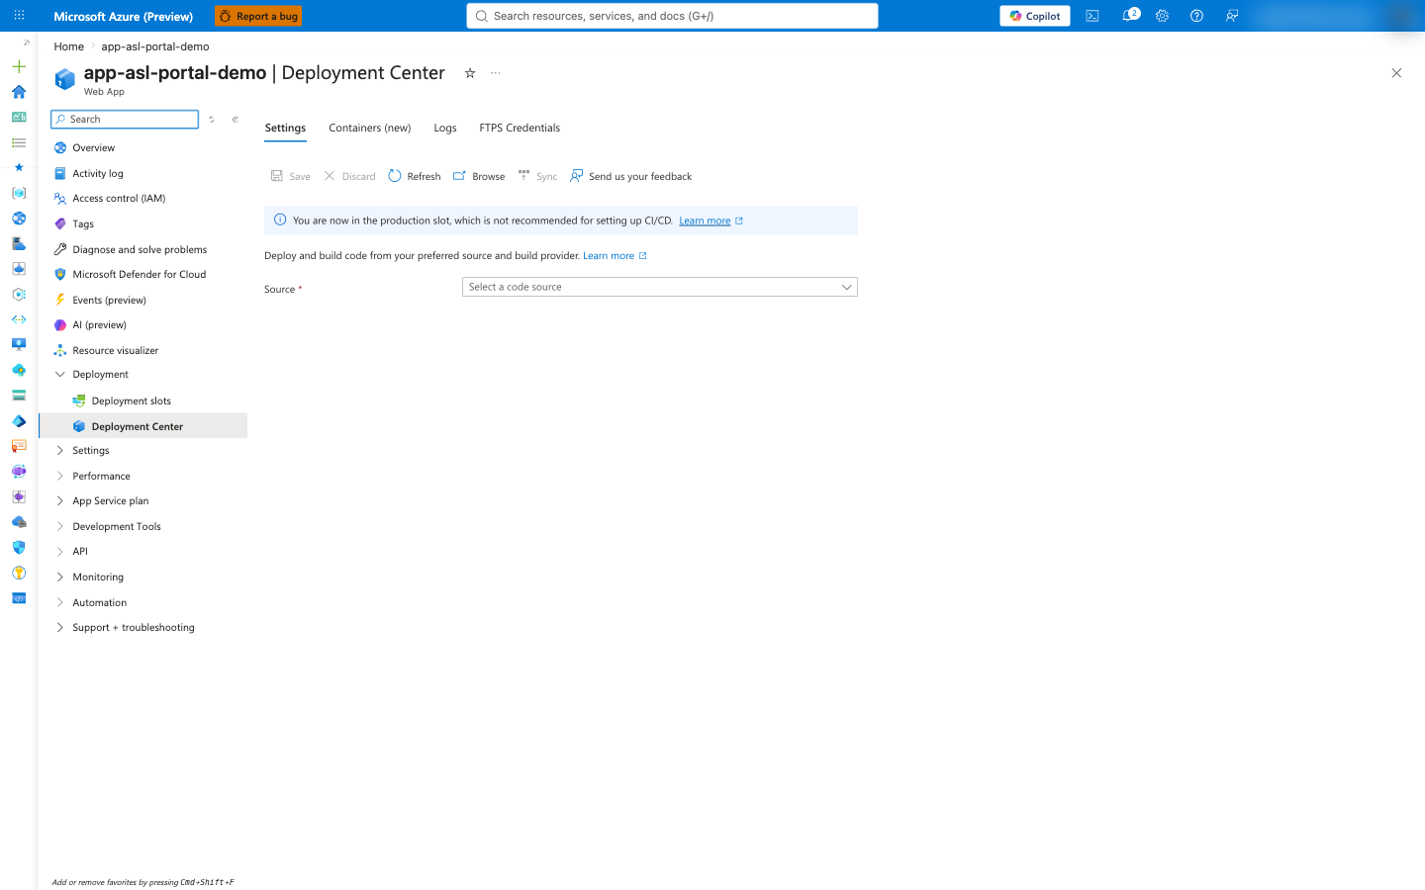Viewport: 1425px width, 890px height.
Task: Click the Copilot button
Action: pyautogui.click(x=1035, y=16)
